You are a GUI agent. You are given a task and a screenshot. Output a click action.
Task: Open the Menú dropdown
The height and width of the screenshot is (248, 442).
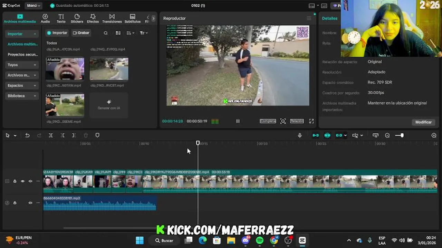[x=33, y=6]
